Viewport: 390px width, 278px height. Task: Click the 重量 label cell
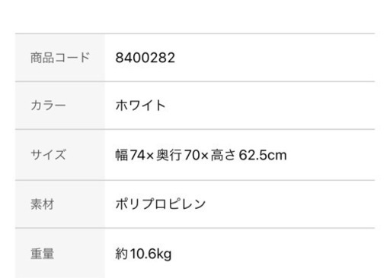coord(60,253)
